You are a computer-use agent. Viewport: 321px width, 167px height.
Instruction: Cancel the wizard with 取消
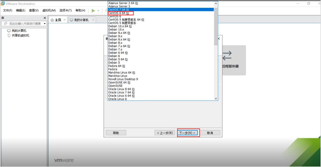point(210,133)
